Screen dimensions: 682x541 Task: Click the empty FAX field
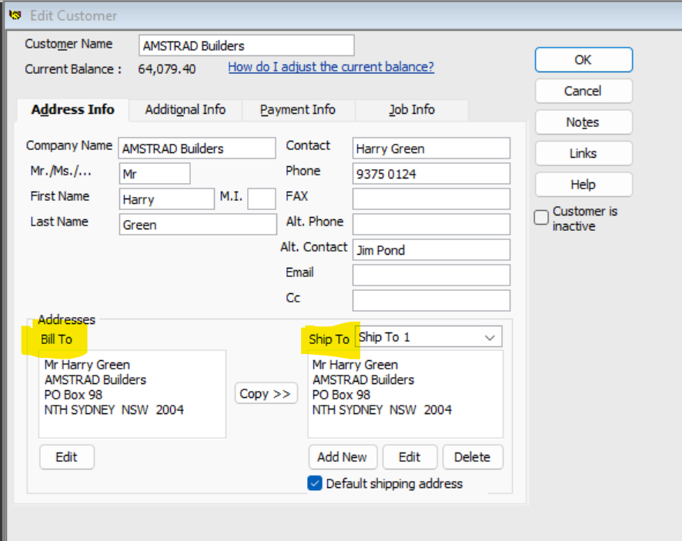point(432,199)
